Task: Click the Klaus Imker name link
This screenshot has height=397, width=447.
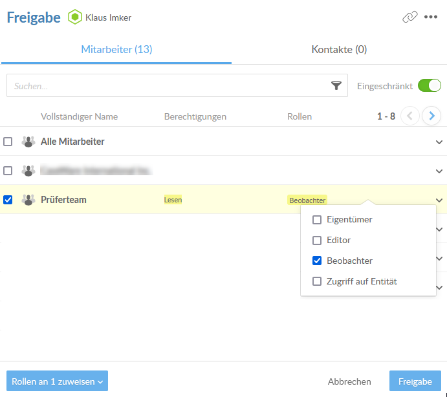Action: 108,17
